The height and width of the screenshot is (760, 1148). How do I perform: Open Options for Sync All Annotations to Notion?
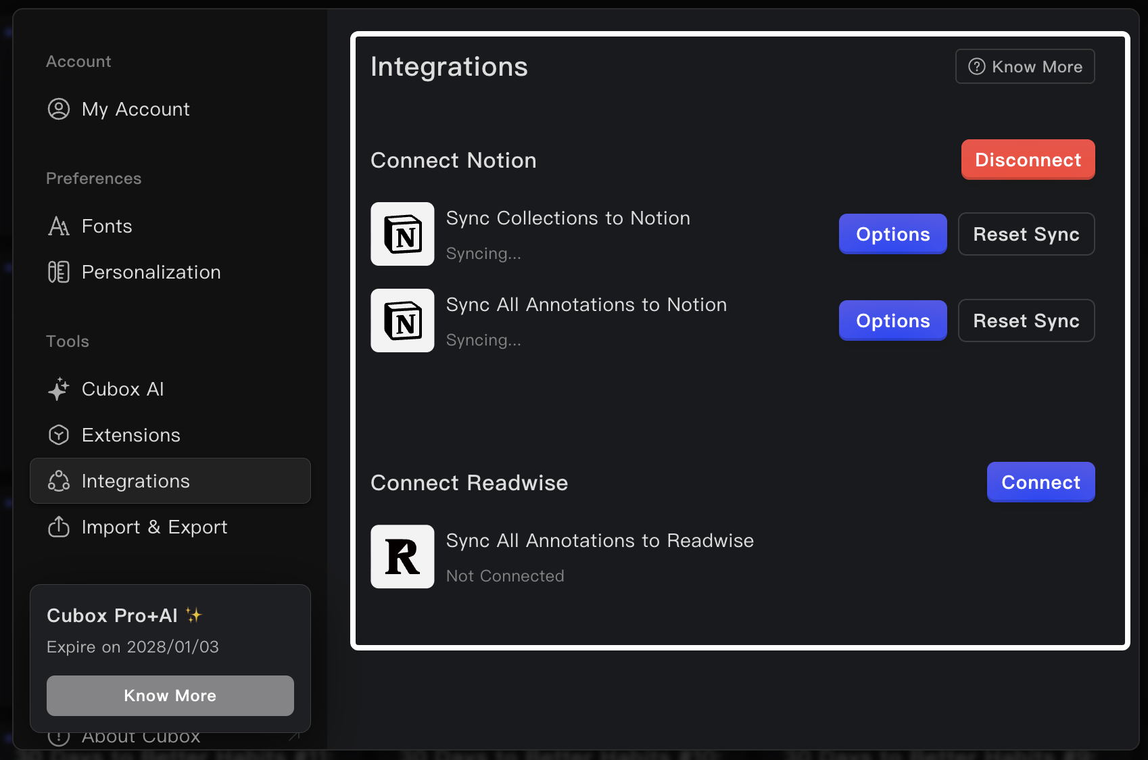coord(892,320)
